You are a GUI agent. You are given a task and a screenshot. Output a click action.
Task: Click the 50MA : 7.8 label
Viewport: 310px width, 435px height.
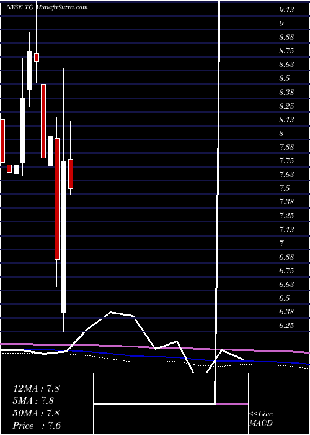coord(36,413)
